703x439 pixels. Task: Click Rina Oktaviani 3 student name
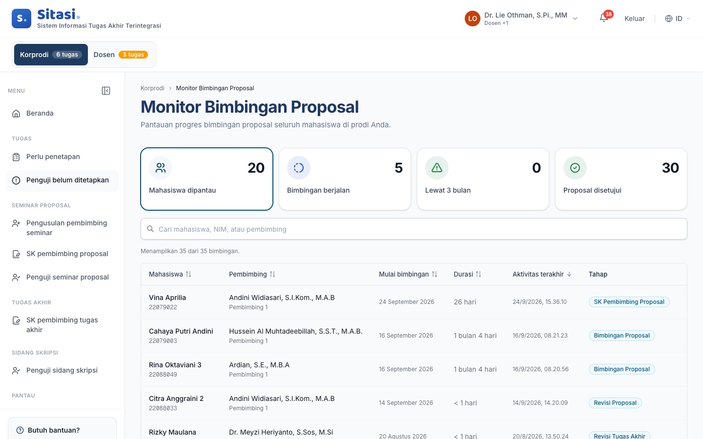[175, 365]
